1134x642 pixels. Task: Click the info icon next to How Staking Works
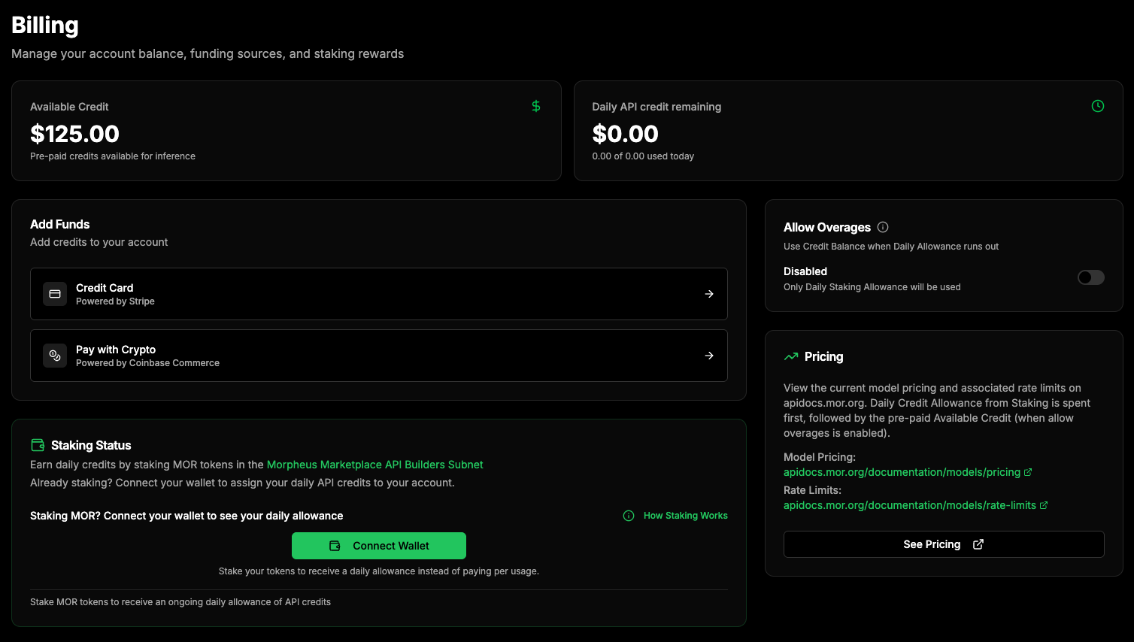(x=628, y=516)
